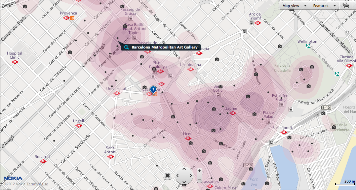
Task: Open the Terms of Use link
Action: pos(37,184)
